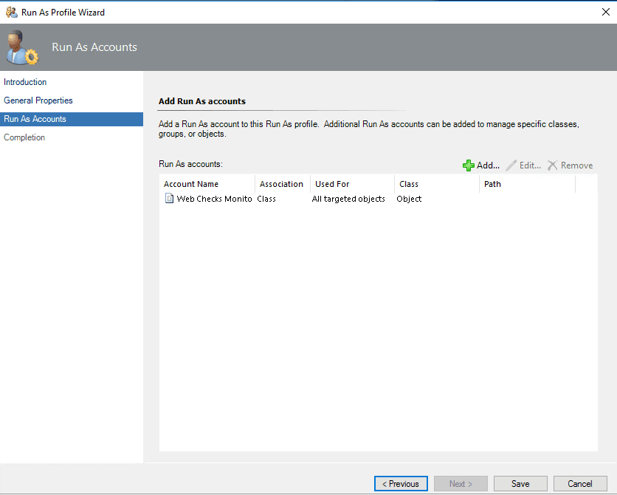Click the wizard icon in title bar
The width and height of the screenshot is (617, 495).
coord(11,13)
